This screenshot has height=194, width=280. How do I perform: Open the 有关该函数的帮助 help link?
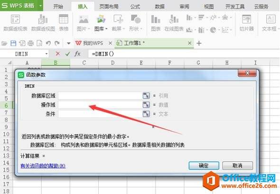point(43,166)
